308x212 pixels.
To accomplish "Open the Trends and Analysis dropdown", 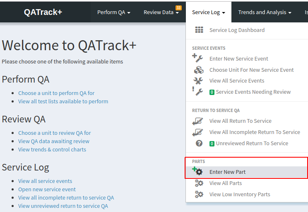I will point(265,12).
